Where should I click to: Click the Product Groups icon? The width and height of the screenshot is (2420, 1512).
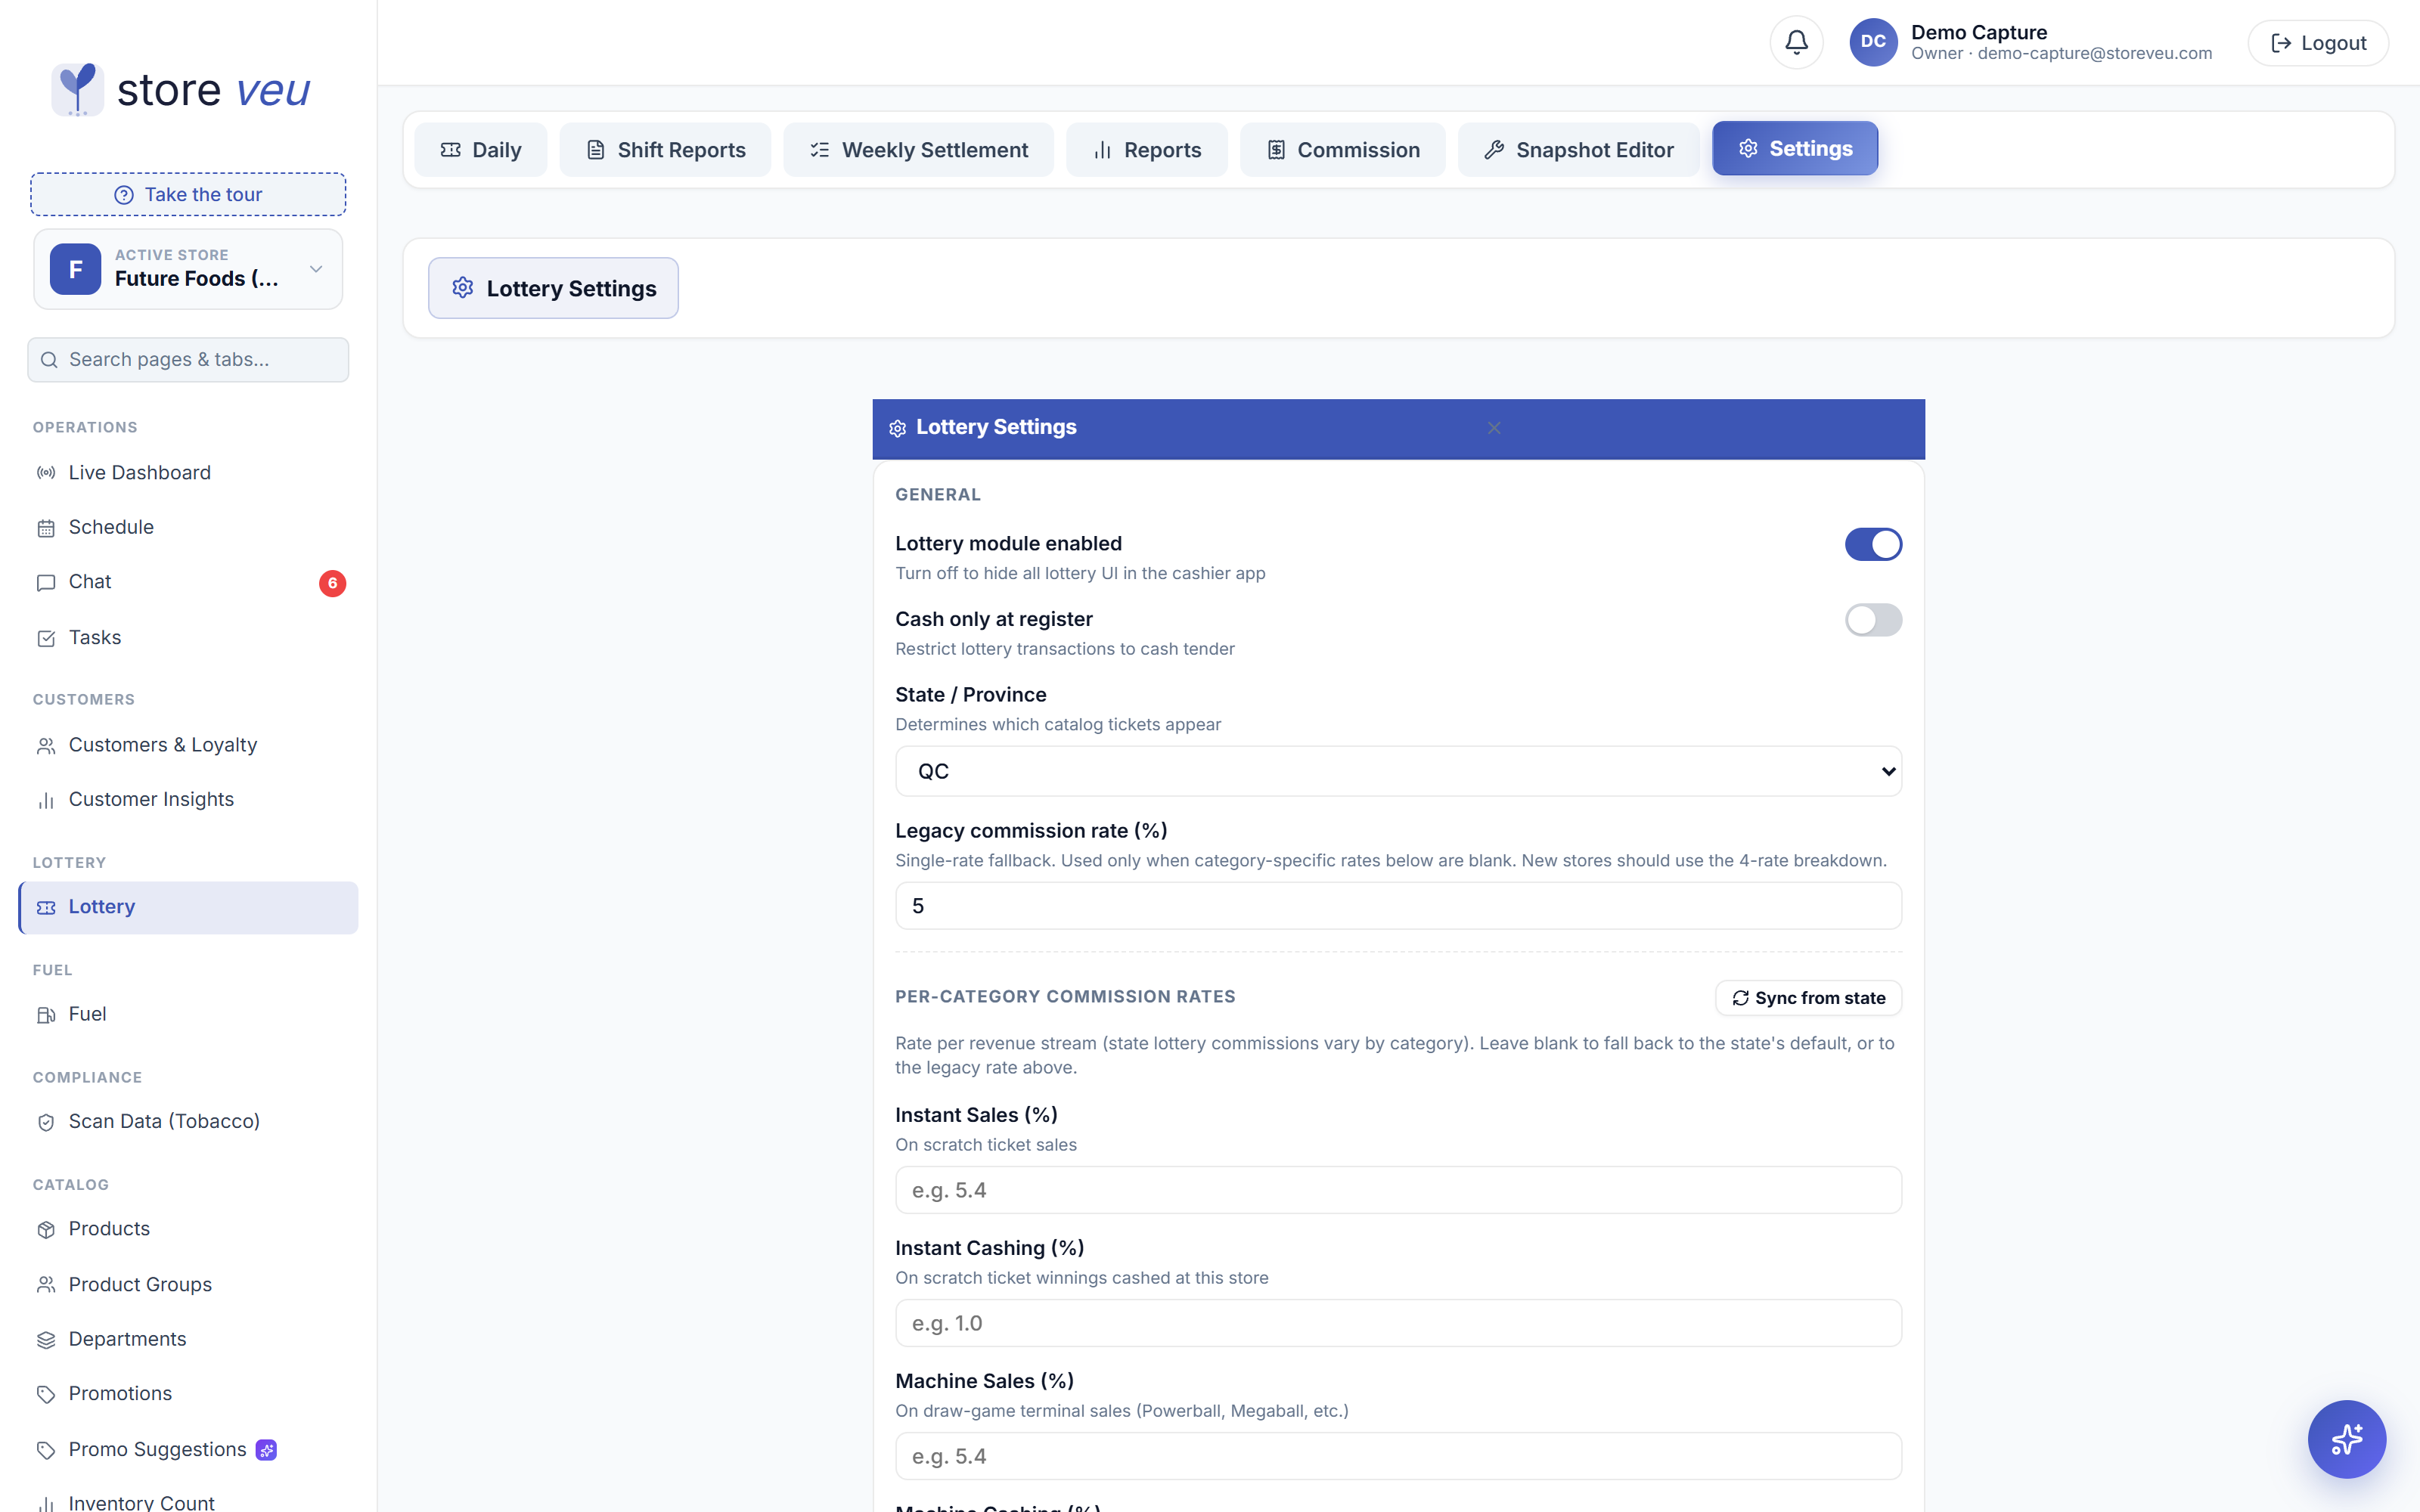(x=46, y=1285)
